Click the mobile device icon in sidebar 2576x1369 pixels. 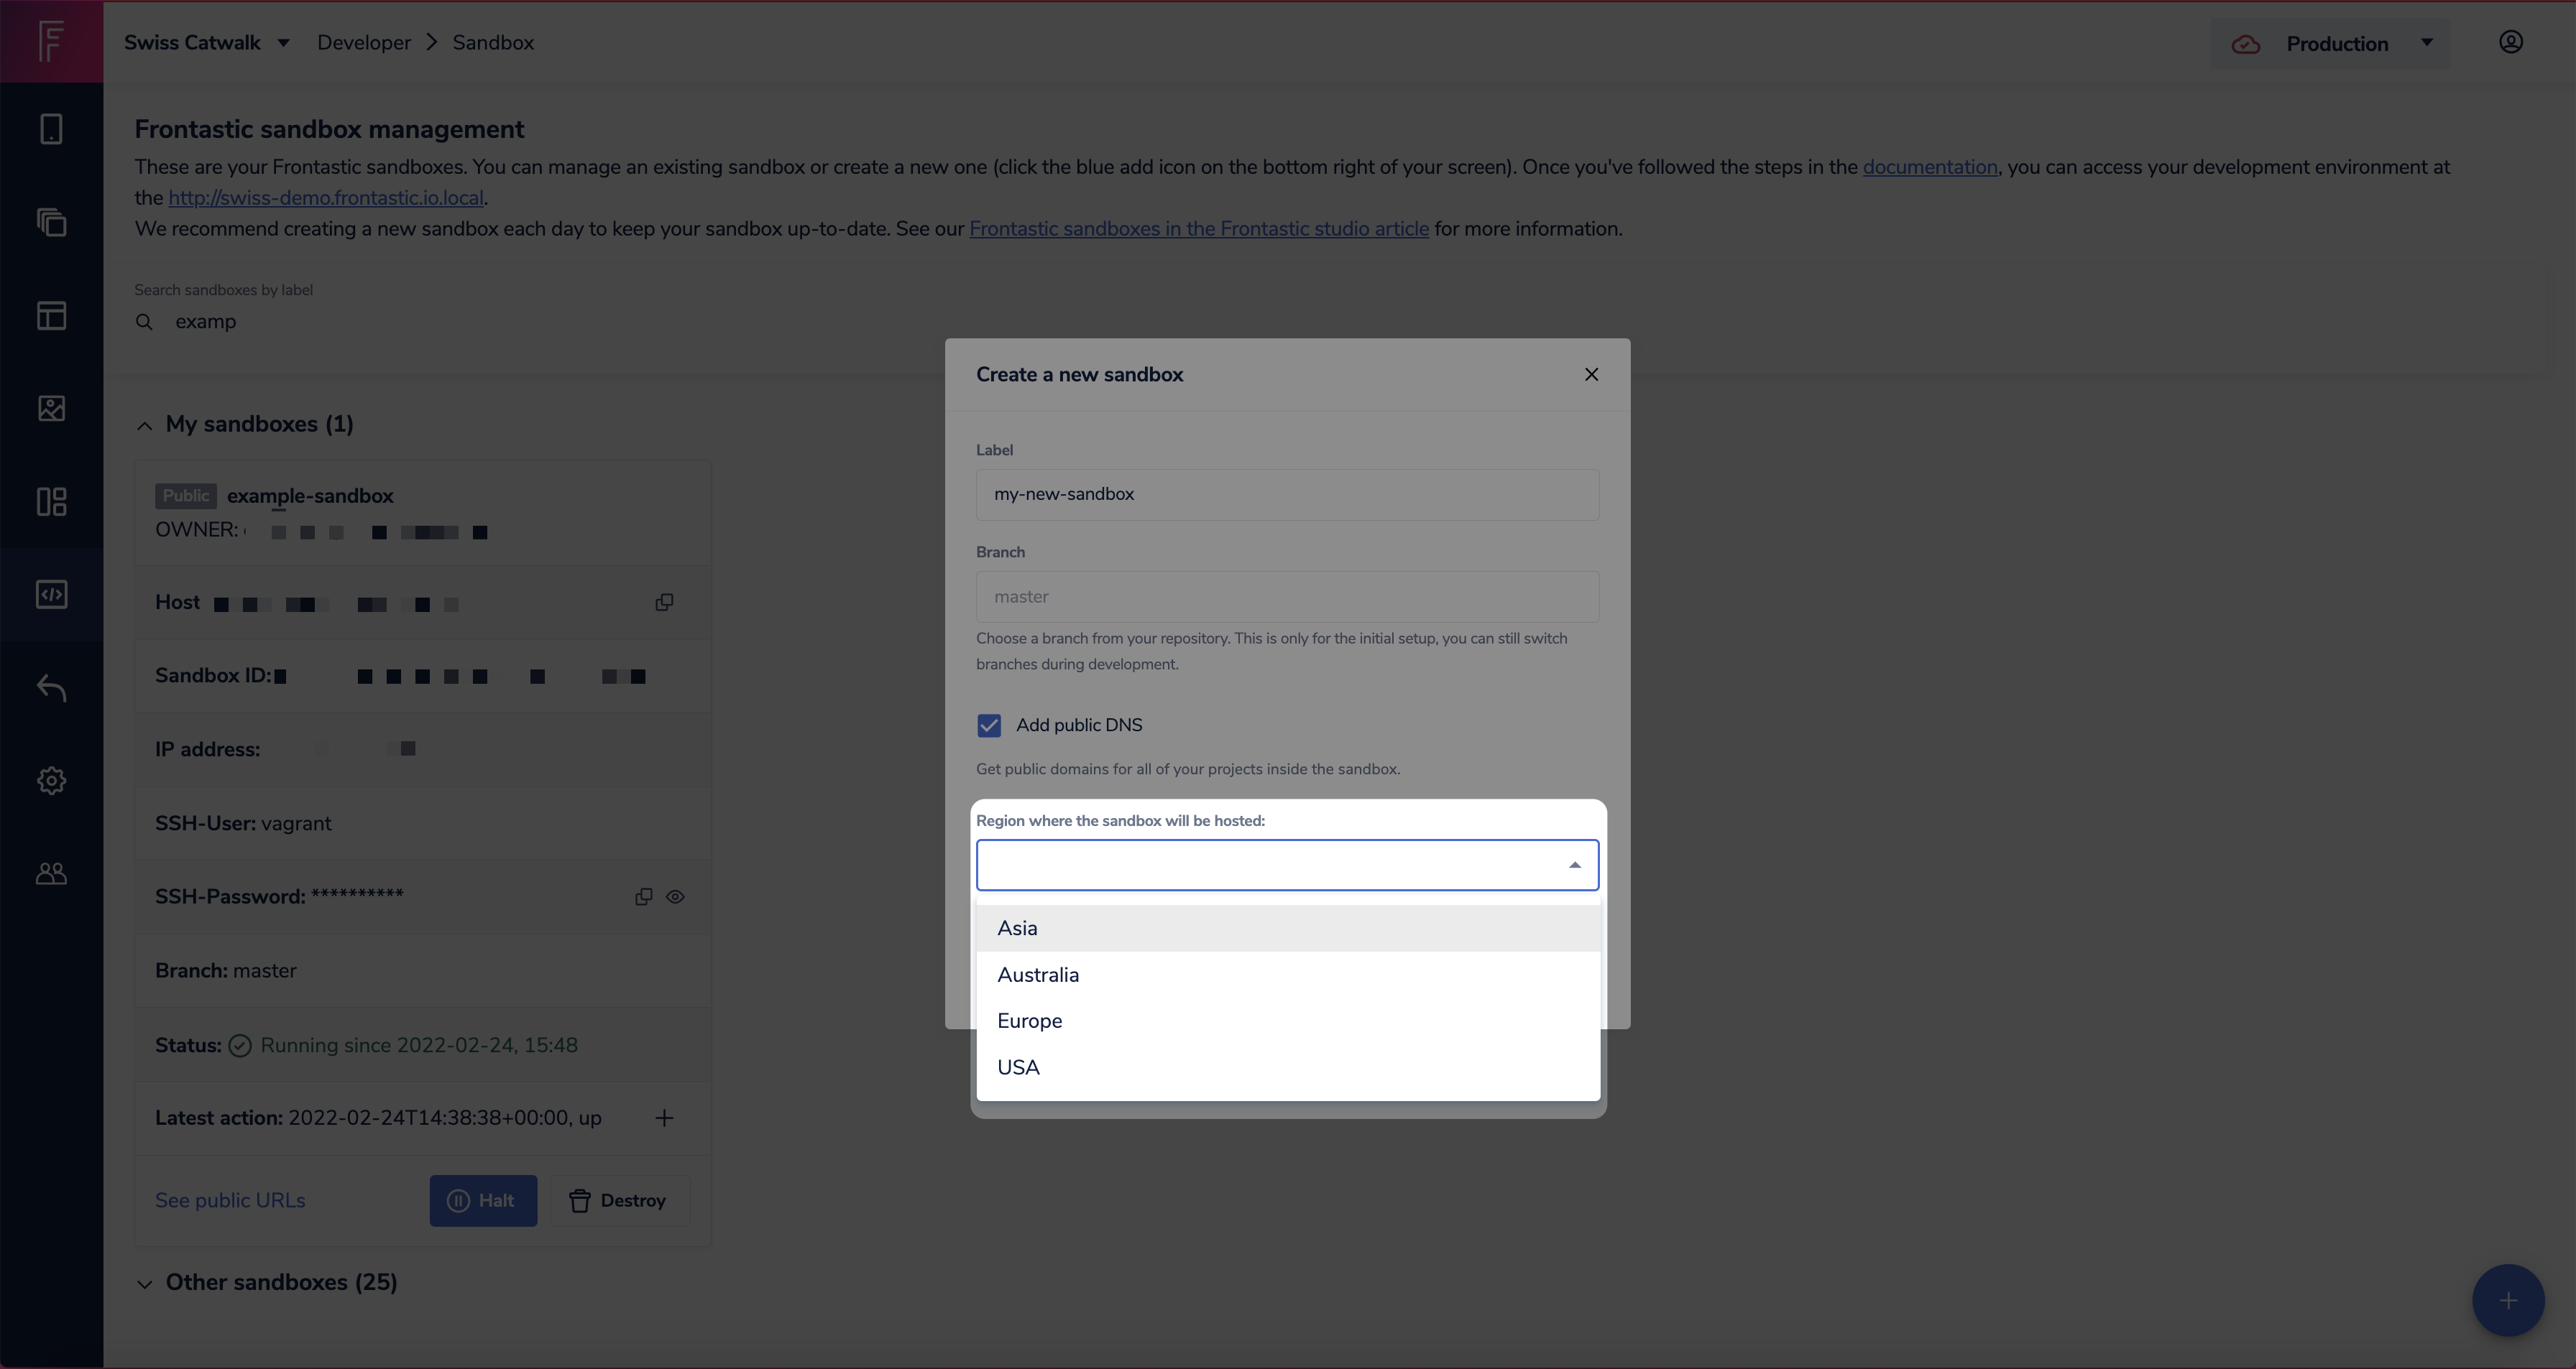[x=51, y=129]
